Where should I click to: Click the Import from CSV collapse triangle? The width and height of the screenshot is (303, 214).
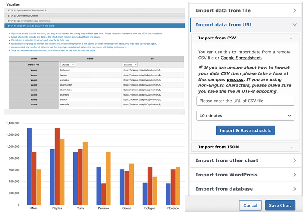291,39
